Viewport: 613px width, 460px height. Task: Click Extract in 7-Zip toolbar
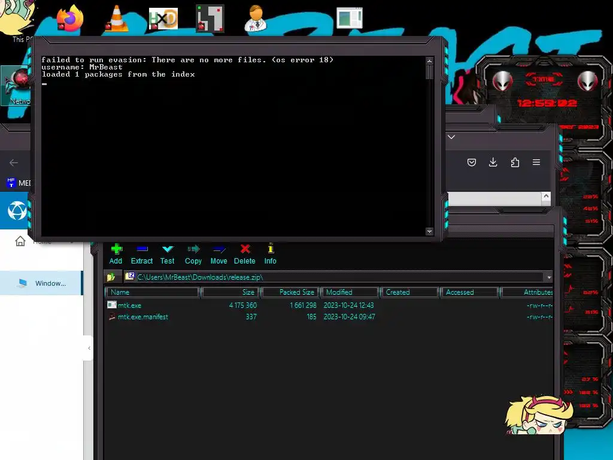coord(141,254)
